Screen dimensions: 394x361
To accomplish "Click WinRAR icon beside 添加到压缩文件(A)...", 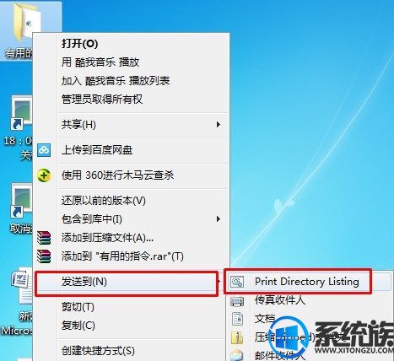I will (44, 238).
